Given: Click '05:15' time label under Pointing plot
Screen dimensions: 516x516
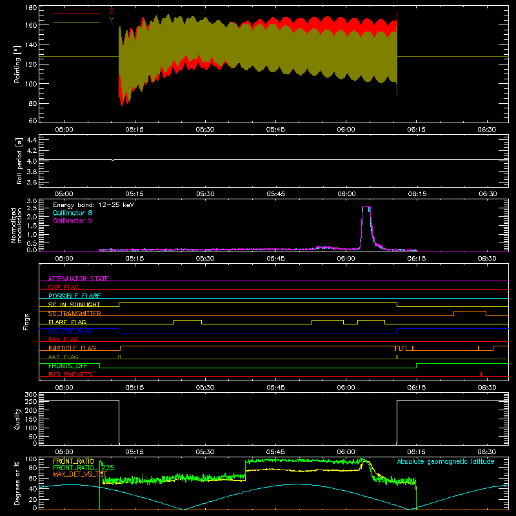Looking at the screenshot, I should coord(134,130).
